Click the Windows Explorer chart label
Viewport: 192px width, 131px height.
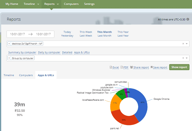coord(101,90)
